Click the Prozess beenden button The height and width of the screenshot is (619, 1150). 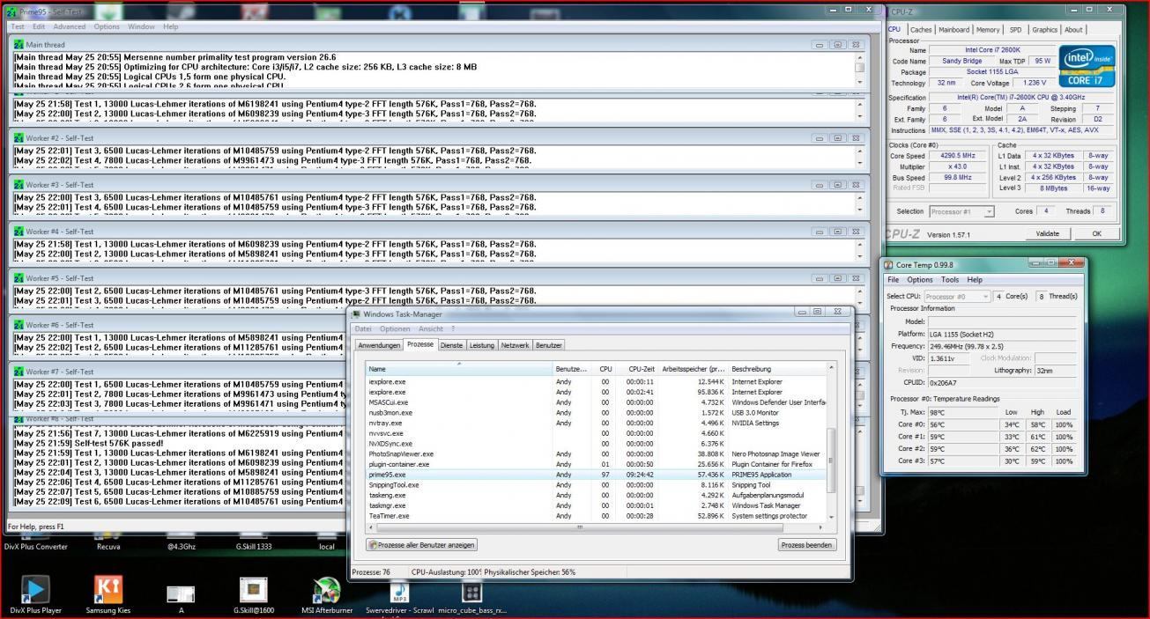click(x=806, y=545)
